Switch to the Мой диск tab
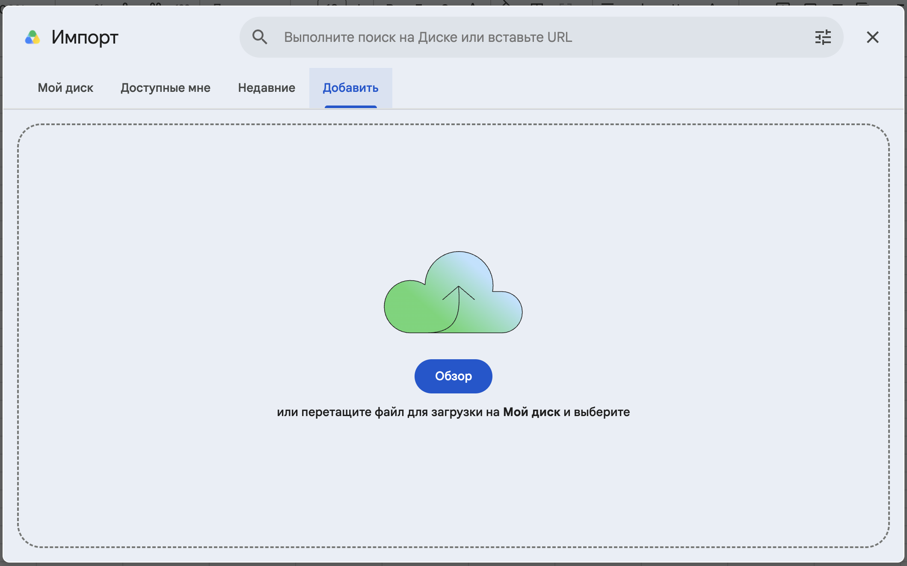 click(x=65, y=88)
